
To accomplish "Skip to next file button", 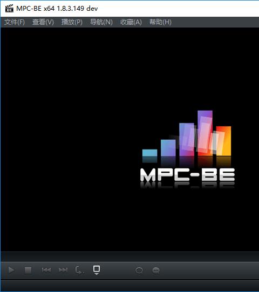I will (x=63, y=270).
